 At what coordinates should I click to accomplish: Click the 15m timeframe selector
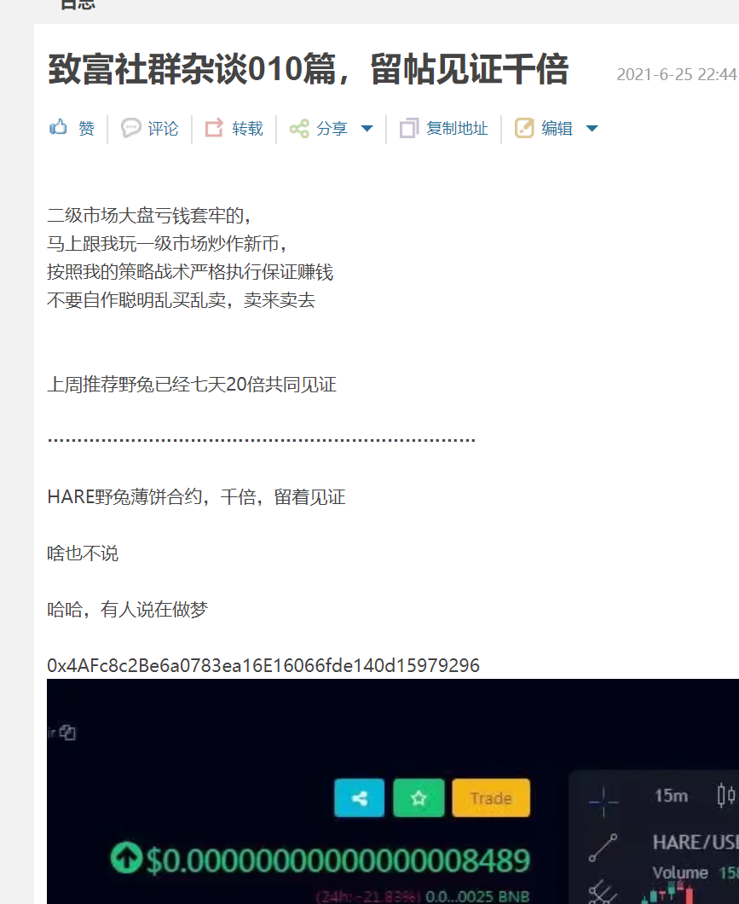(x=671, y=796)
